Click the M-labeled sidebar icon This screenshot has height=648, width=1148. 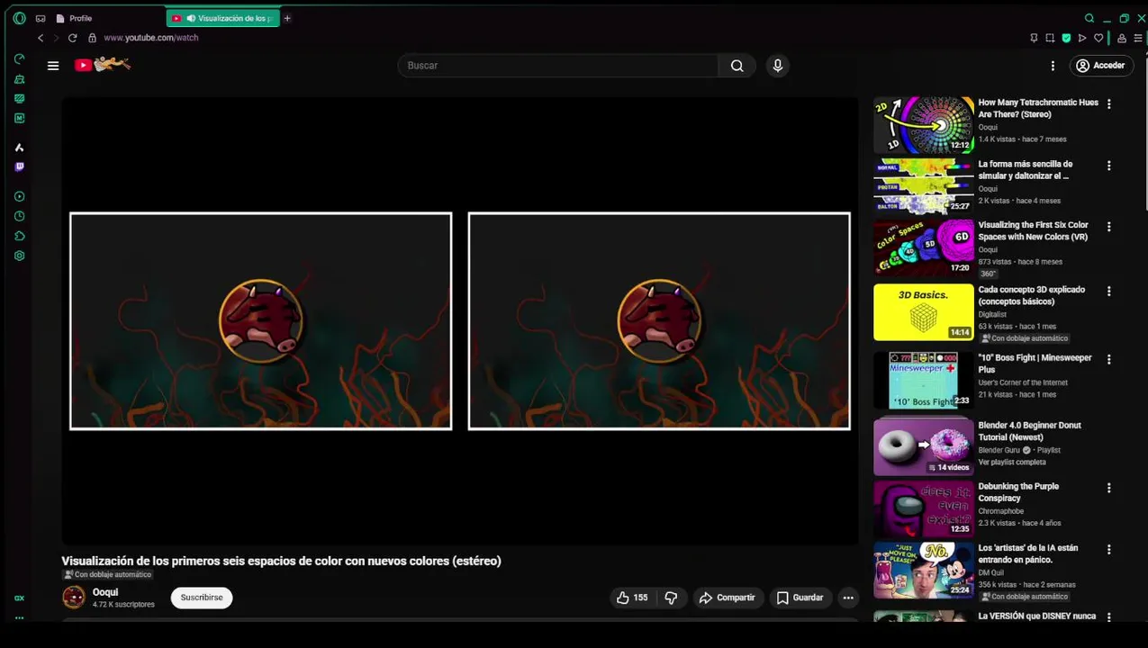[x=19, y=118]
